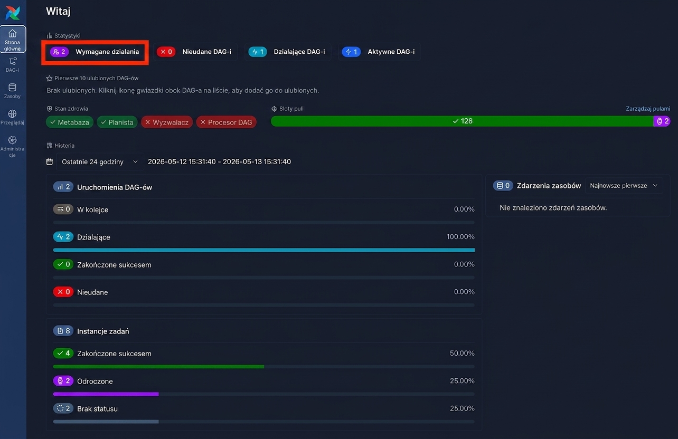Click the Witaj heading
The height and width of the screenshot is (439, 678).
tap(58, 11)
